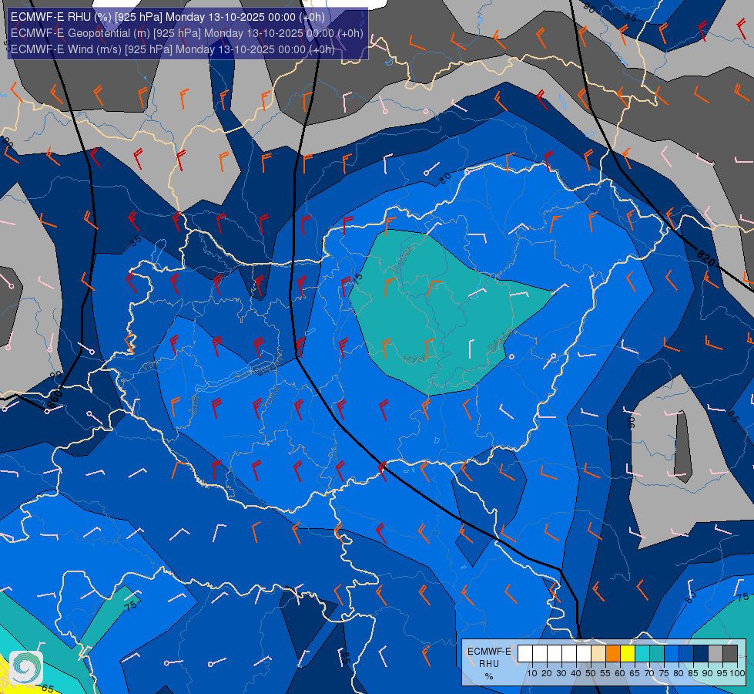Click the '860' geopotential contour label
Viewport: 754px width, 694px height.
[55, 401]
